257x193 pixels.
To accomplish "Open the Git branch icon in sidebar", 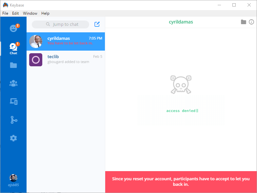I will coord(14,120).
